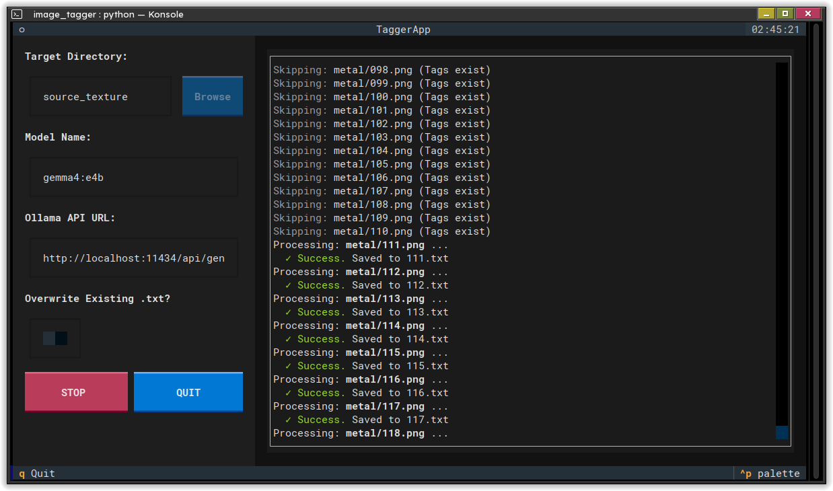Click the log line 'Skipping: metal/106.png'

(x=382, y=178)
